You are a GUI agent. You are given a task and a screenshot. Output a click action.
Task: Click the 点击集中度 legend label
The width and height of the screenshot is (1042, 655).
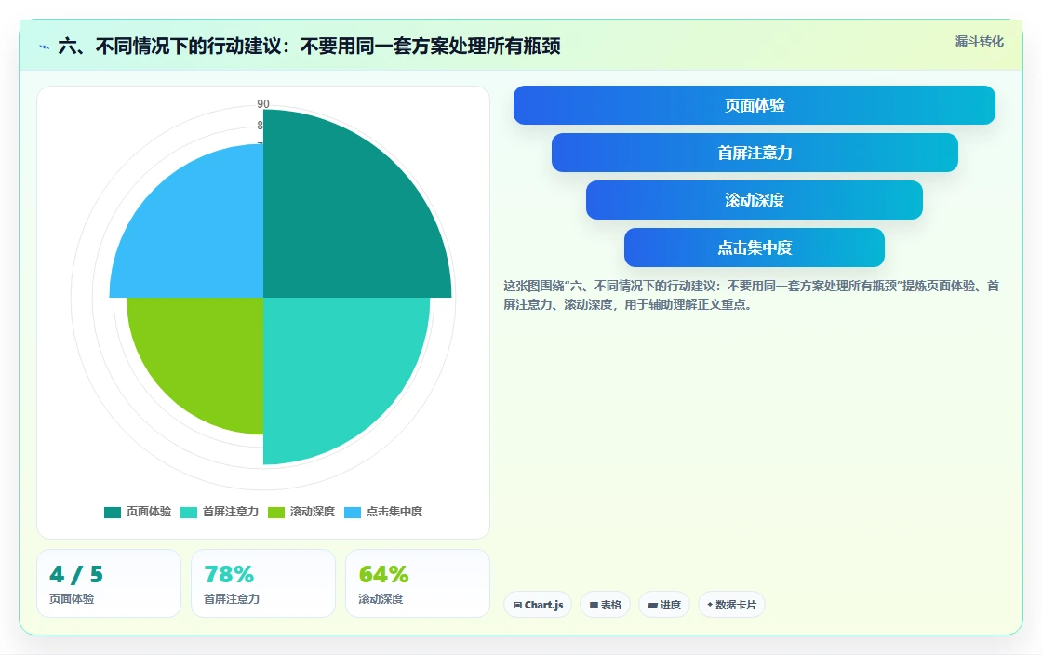click(394, 512)
